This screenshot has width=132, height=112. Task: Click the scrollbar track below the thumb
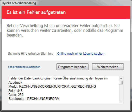(x=121, y=92)
